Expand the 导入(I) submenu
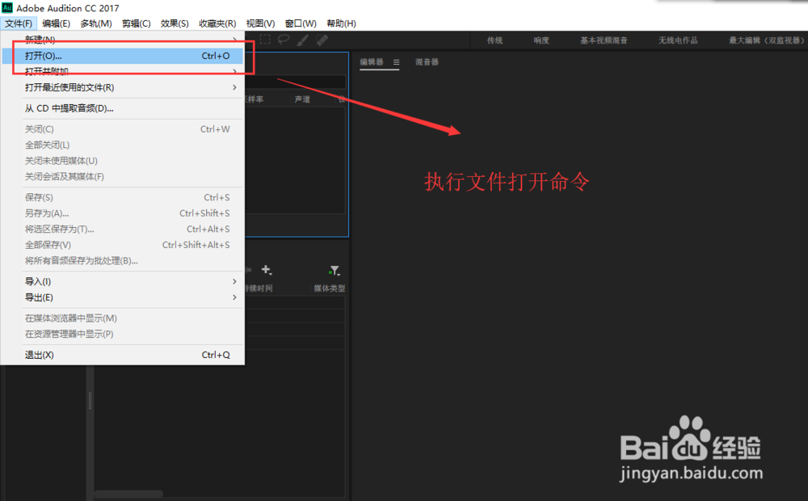Screen dimensions: 808x501 [123, 281]
